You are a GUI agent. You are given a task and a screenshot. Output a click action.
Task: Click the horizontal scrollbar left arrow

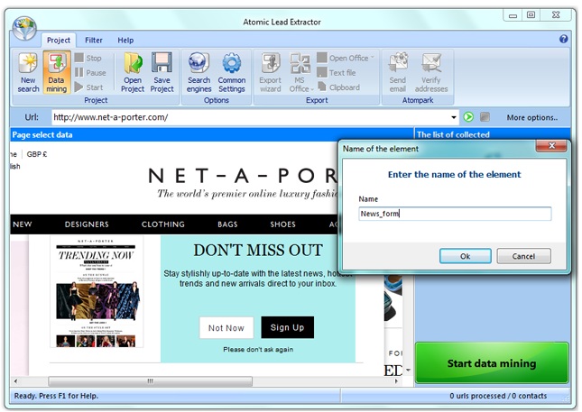coord(15,380)
